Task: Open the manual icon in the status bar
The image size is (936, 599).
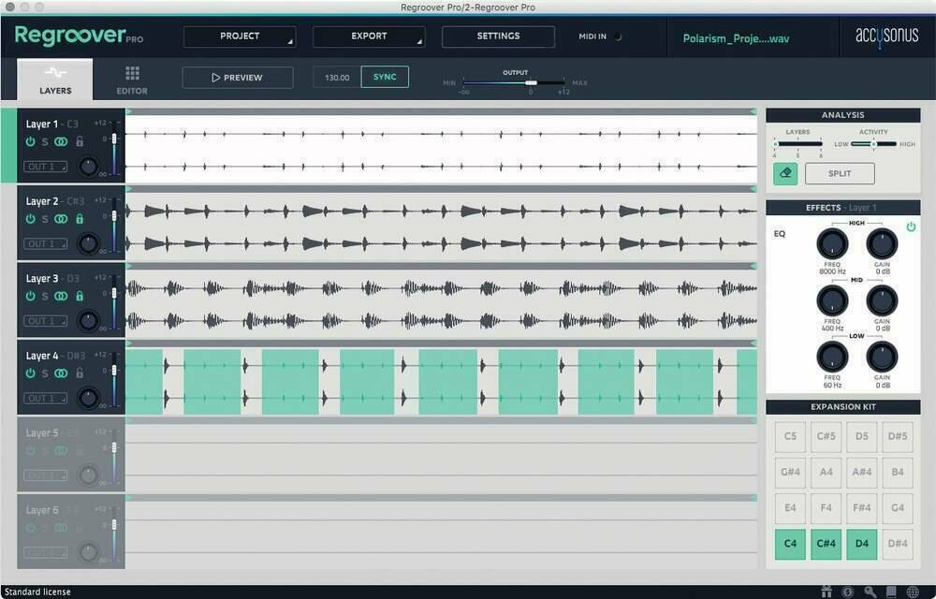Action: (x=891, y=592)
